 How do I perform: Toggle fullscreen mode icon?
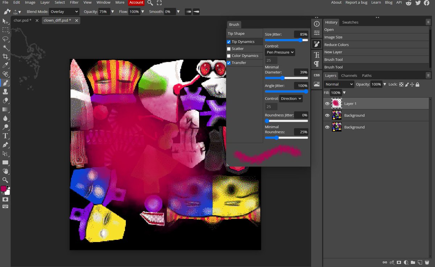(x=159, y=3)
